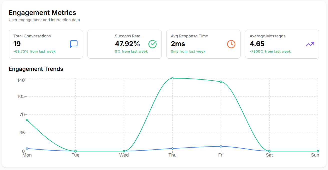
Task: Select the Saturday data point at zero
Action: coord(269,151)
